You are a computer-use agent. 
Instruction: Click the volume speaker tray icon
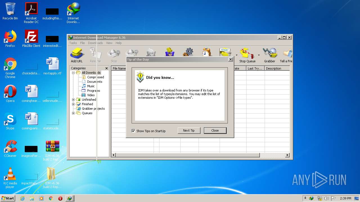326,198
